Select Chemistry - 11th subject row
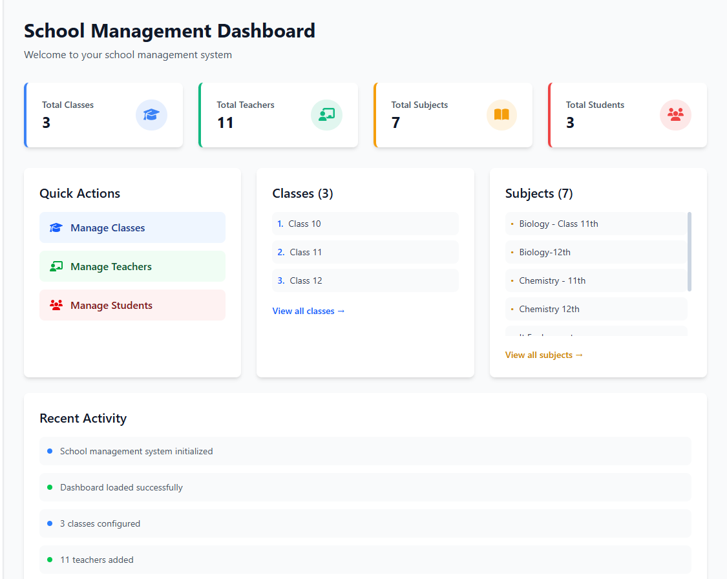The height and width of the screenshot is (579, 727). point(596,280)
